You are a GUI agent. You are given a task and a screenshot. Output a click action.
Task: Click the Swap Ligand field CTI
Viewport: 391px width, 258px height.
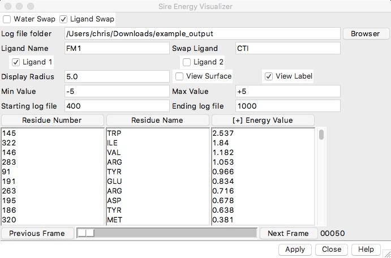pyautogui.click(x=288, y=48)
